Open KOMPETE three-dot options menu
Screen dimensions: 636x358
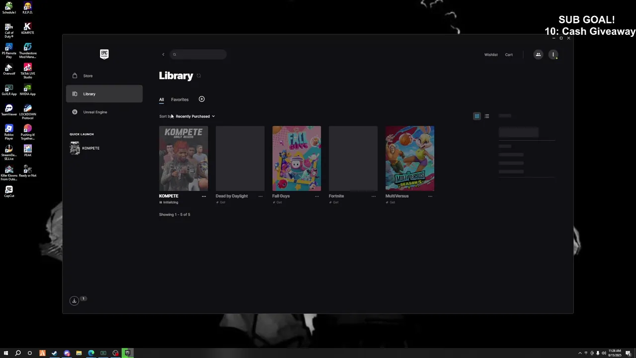pos(204,196)
